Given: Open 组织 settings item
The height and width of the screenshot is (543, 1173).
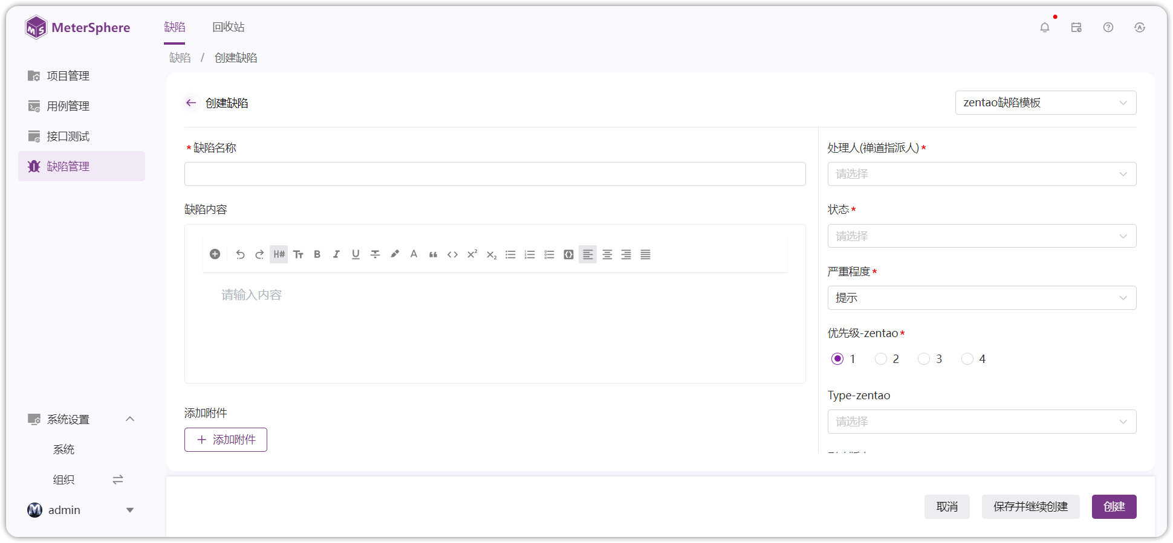Looking at the screenshot, I should click(x=64, y=480).
